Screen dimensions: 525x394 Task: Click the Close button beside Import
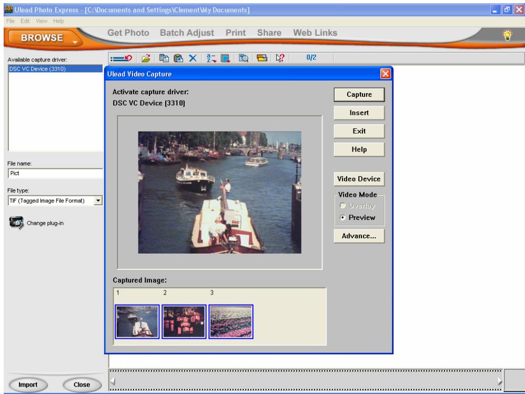tap(82, 385)
